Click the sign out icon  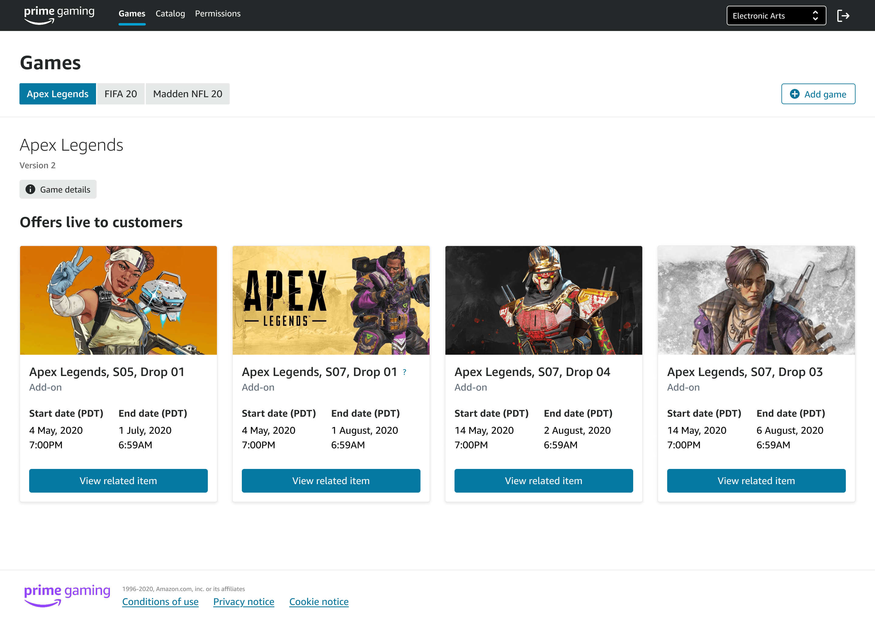[843, 16]
